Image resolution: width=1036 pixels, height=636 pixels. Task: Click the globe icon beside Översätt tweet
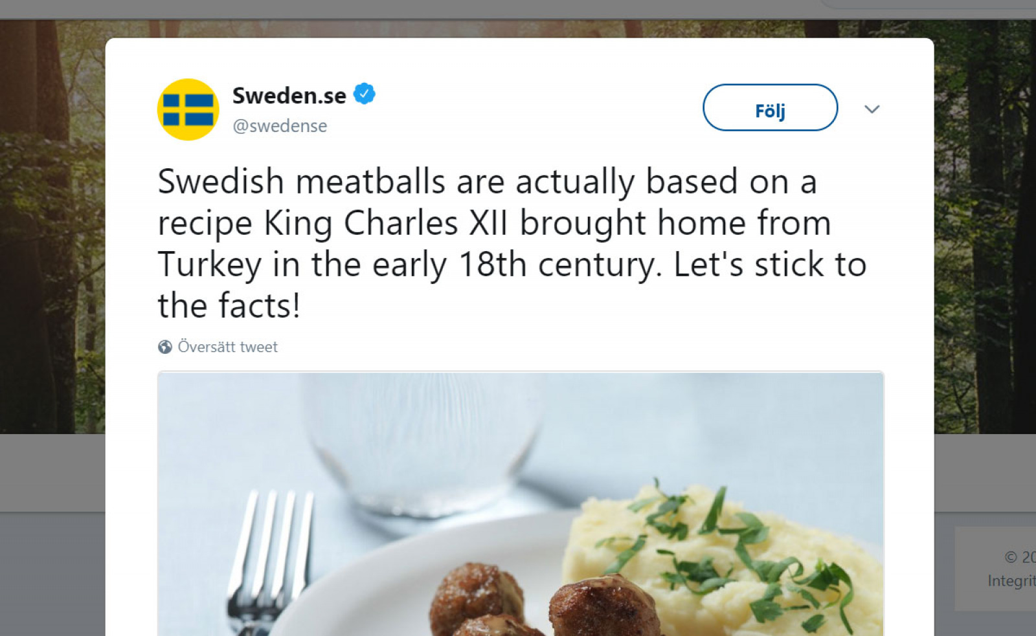tap(165, 347)
